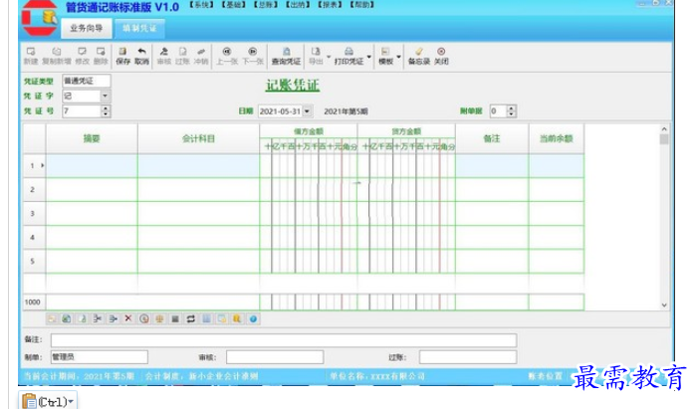Click the 取消 (Cancel) undo icon
The height and width of the screenshot is (409, 695).
click(141, 54)
